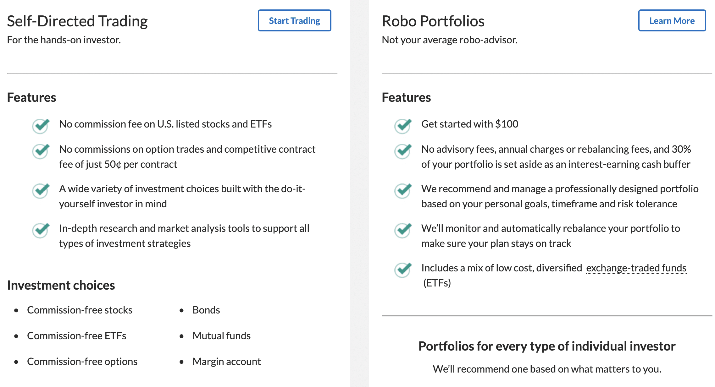Click the Robo Portfolios heading
The height and width of the screenshot is (387, 715).
(x=433, y=21)
